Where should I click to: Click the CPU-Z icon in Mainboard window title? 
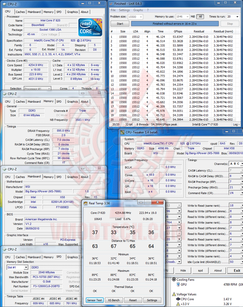[x=4, y=169]
